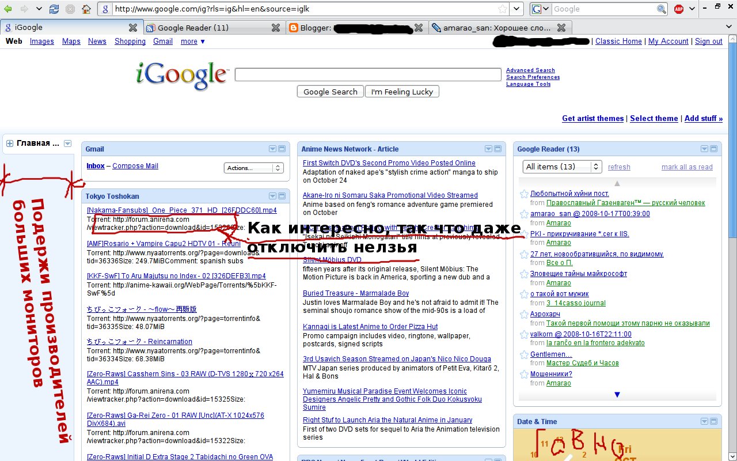Screen dimensions: 737x461
Task: Expand the Главная tab with plus icon
Action: tap(10, 143)
